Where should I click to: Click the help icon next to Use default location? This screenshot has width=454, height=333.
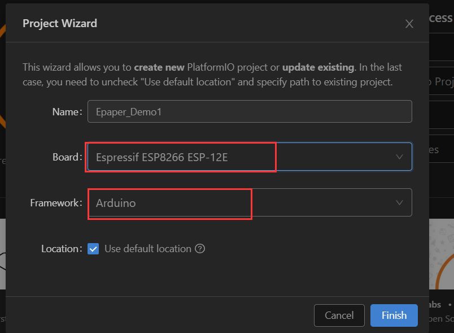tap(200, 249)
